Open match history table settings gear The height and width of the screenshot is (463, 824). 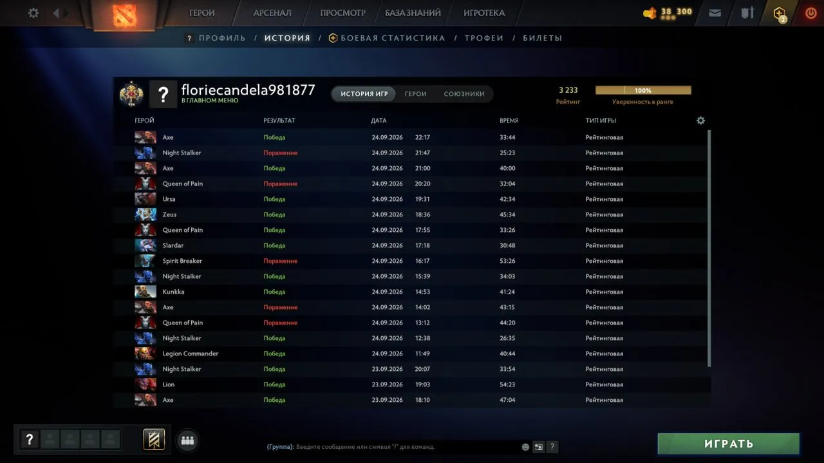click(701, 120)
